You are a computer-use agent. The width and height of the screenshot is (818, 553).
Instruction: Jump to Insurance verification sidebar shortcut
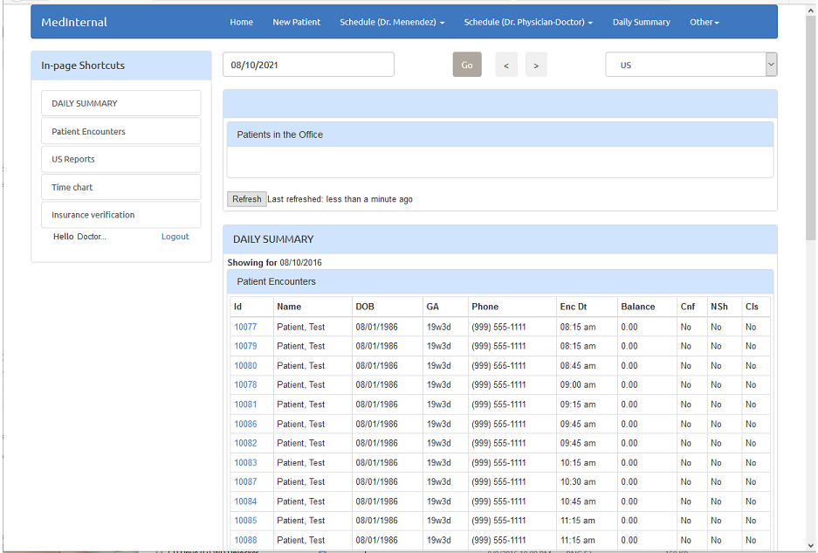click(121, 215)
